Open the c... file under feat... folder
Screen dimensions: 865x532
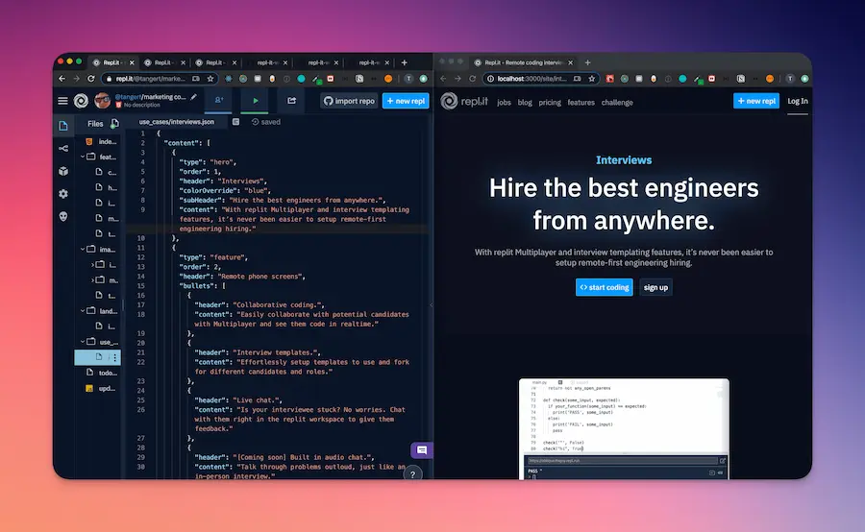(x=106, y=172)
